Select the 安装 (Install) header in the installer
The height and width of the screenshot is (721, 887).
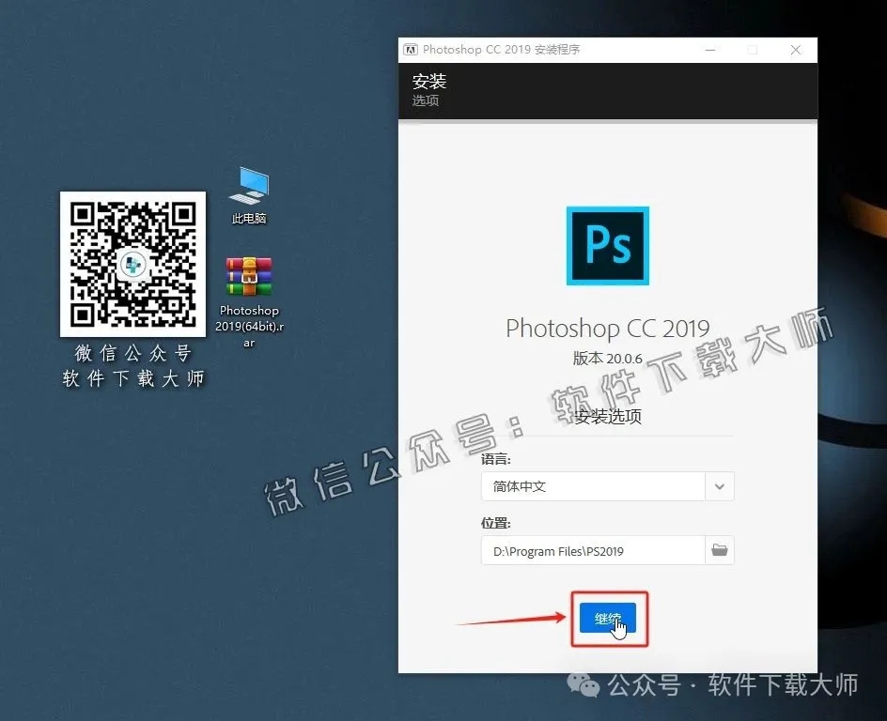click(428, 82)
